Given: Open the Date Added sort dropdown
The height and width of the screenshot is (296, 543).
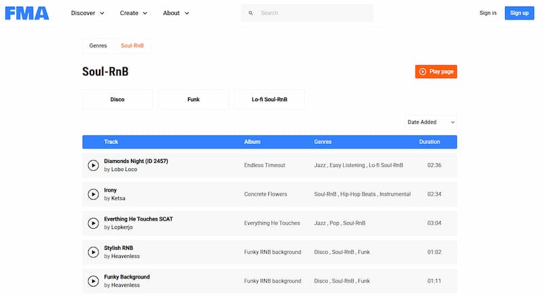Looking at the screenshot, I should [431, 122].
